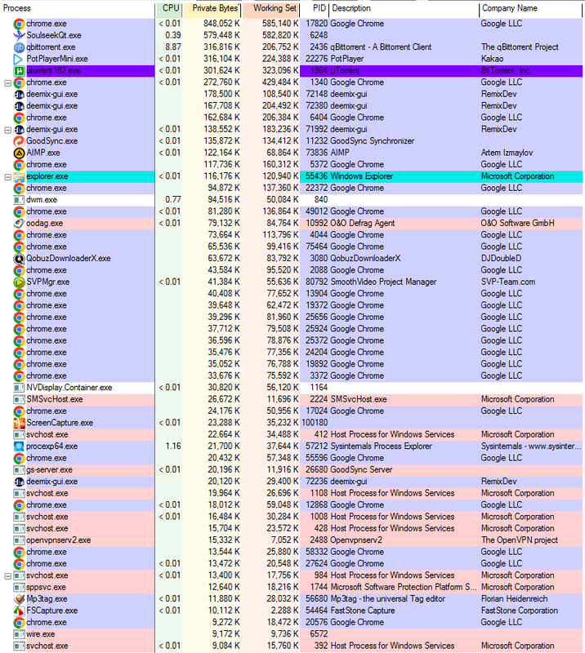Screen dimensions: 585x653
Task: Select the NVDisplay.Container.exe process name
Action: coord(69,388)
